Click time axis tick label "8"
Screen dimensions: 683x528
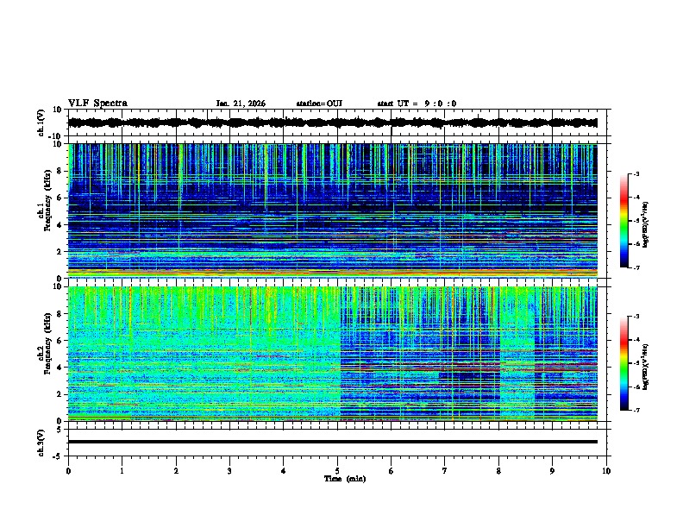(498, 471)
